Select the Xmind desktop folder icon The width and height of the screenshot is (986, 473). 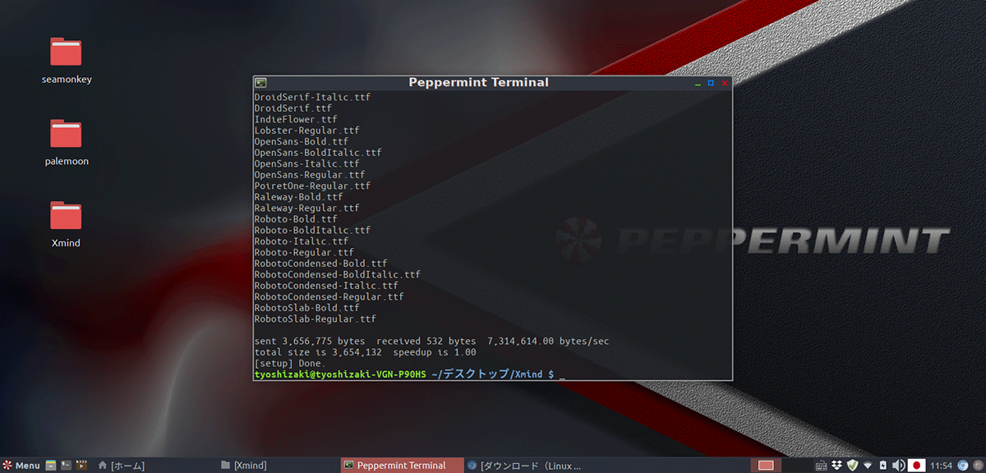66,216
